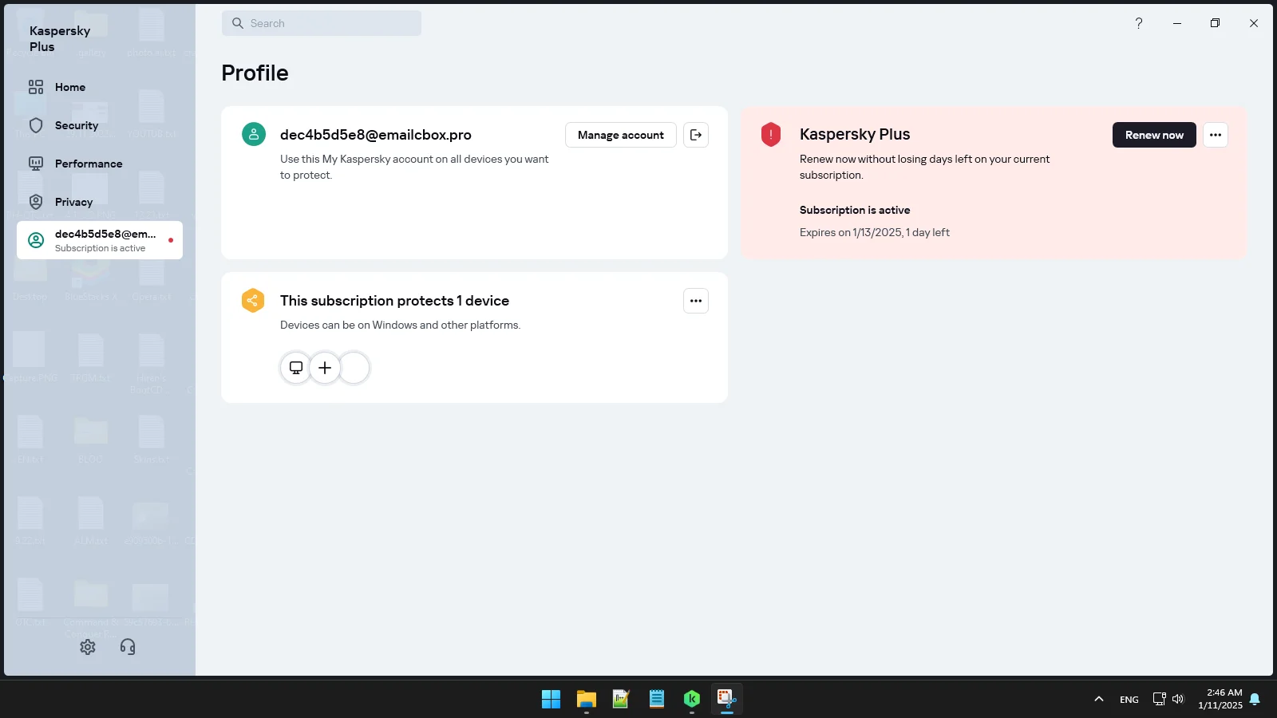
Task: Open File Explorer from taskbar
Action: click(x=587, y=700)
